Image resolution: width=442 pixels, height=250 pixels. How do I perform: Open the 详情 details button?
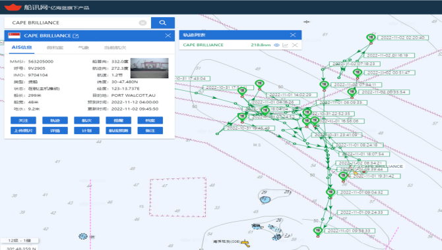pos(55,130)
